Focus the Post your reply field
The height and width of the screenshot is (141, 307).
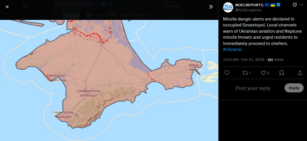click(x=253, y=88)
